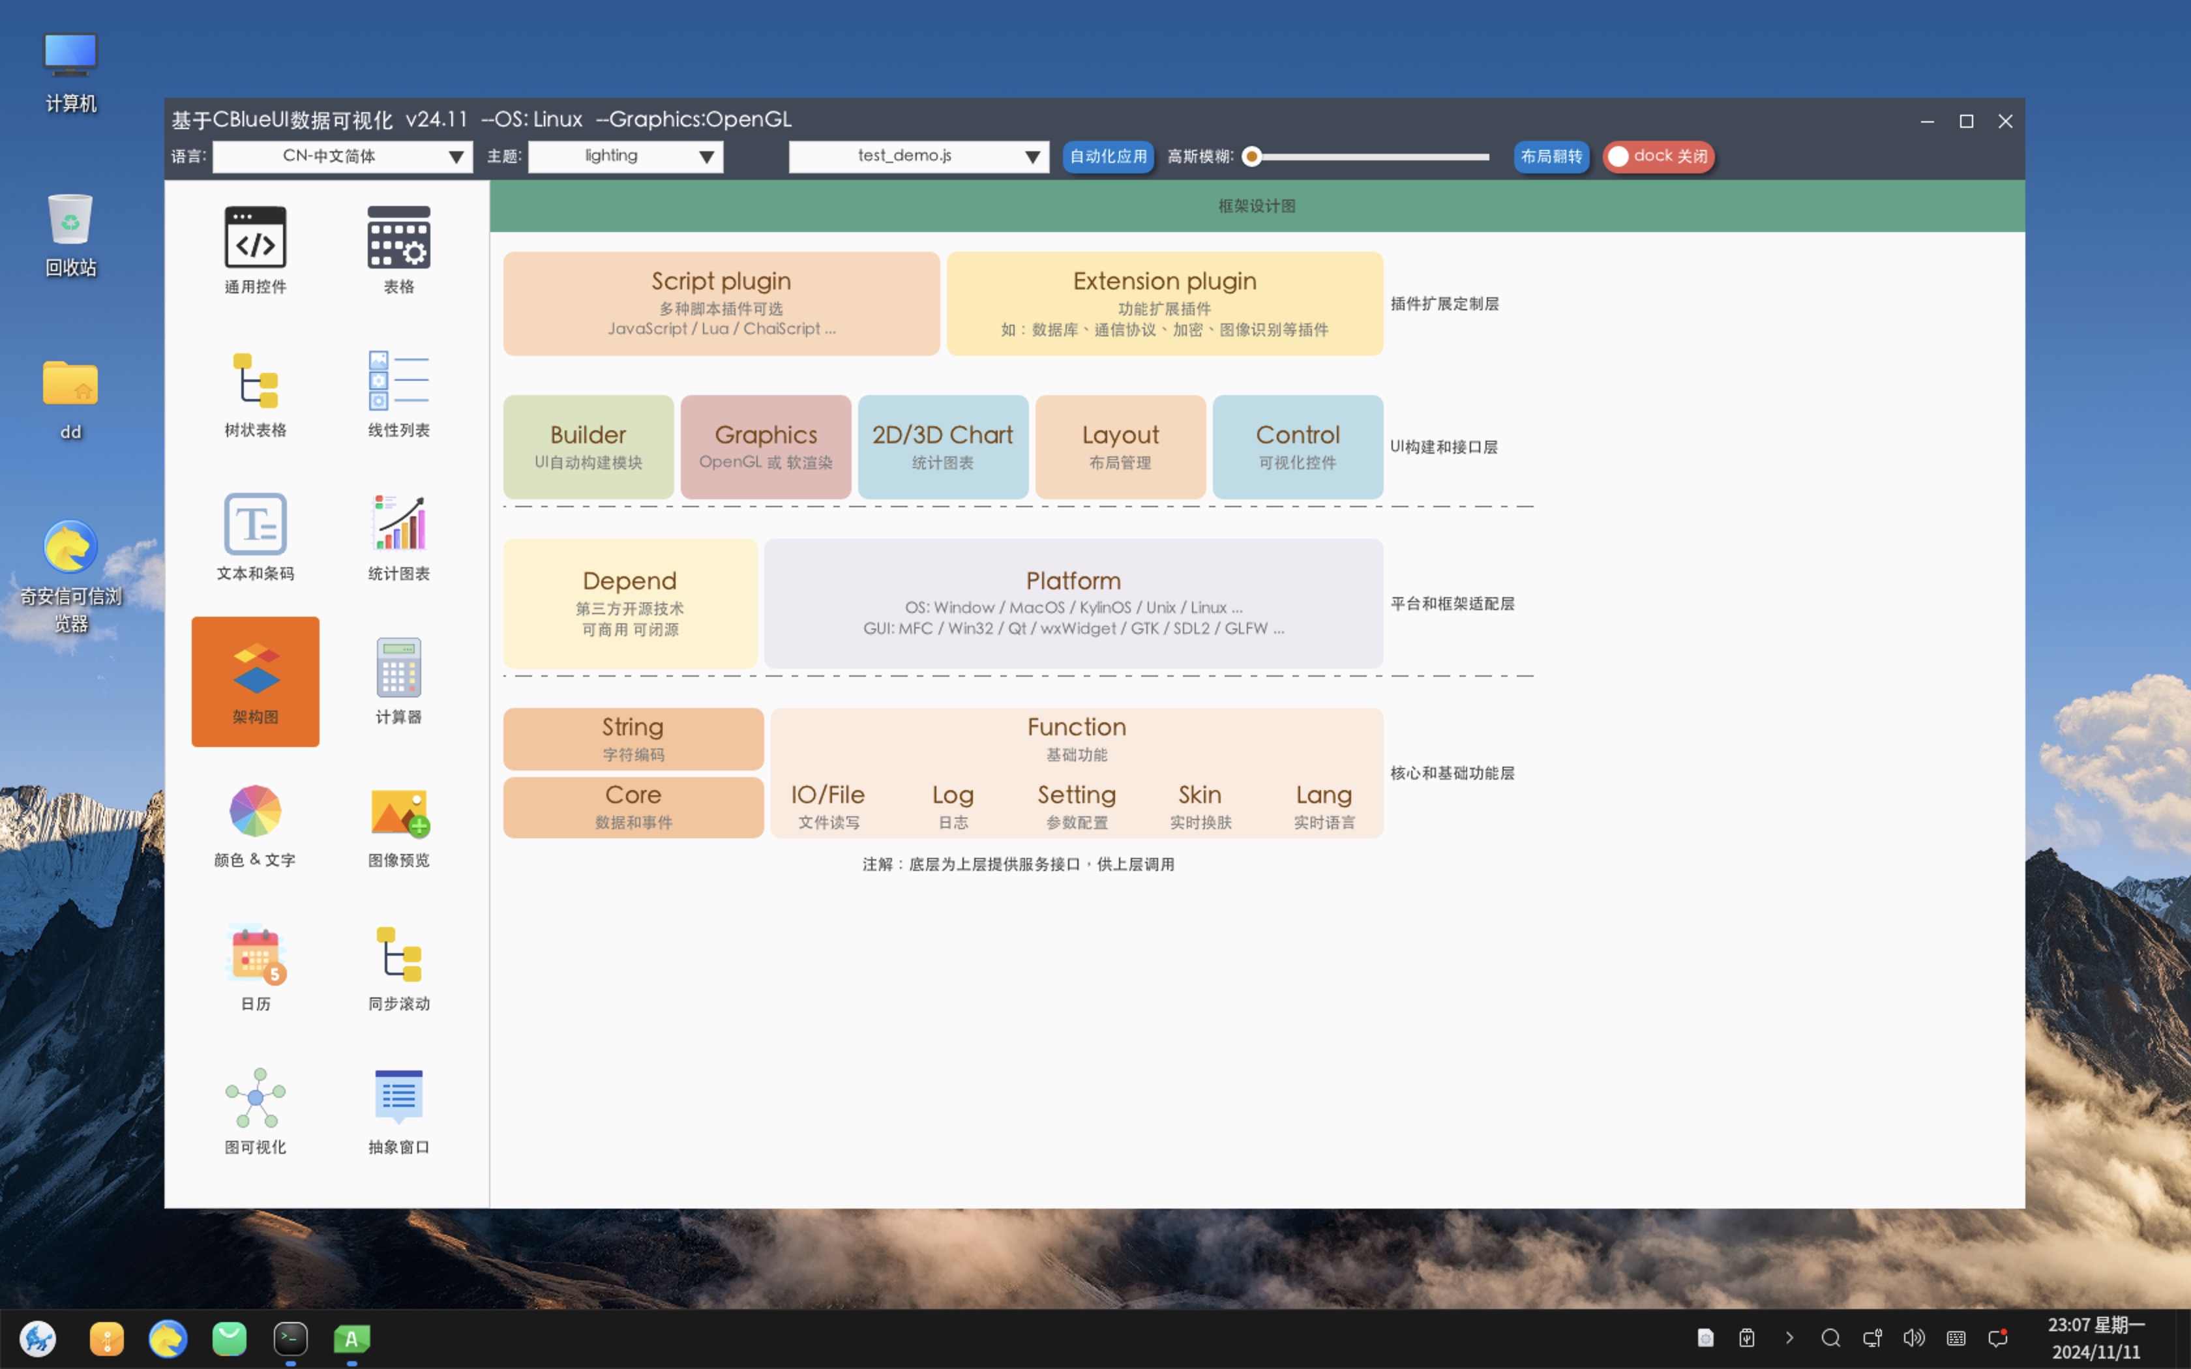
Task: Click the Script plugin block in diagram
Action: 721,303
